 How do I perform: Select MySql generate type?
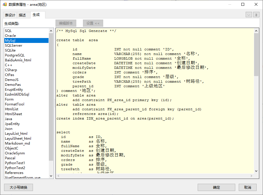[x=26, y=40]
